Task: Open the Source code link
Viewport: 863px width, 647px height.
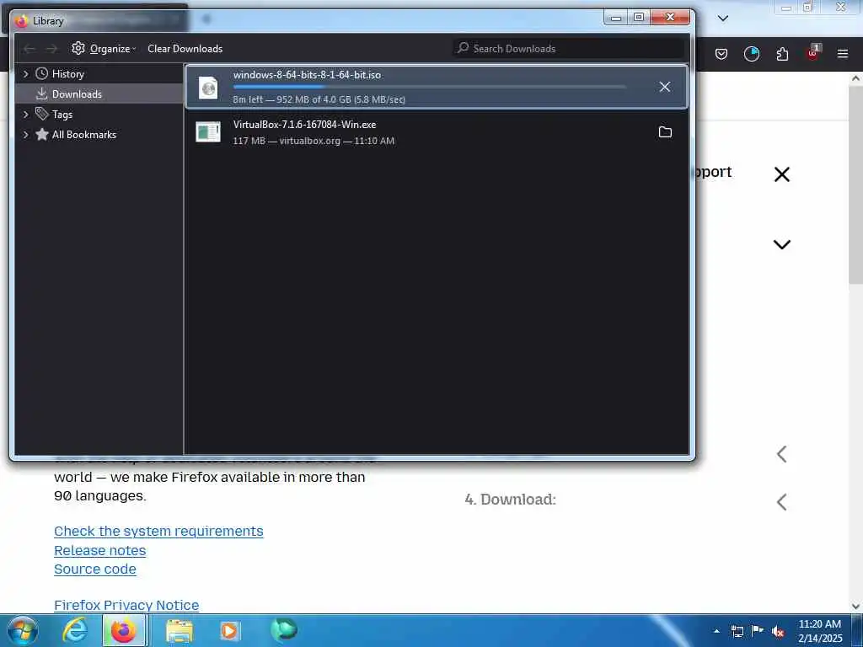Action: pyautogui.click(x=95, y=569)
